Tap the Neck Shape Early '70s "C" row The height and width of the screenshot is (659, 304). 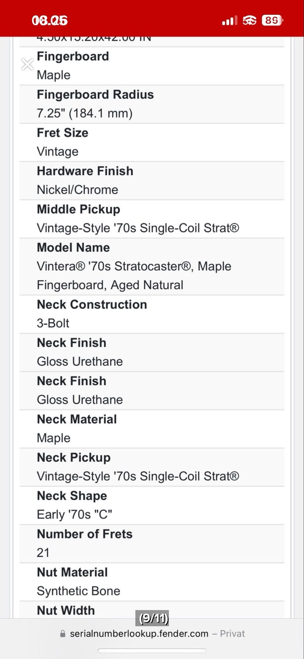pyautogui.click(x=152, y=505)
